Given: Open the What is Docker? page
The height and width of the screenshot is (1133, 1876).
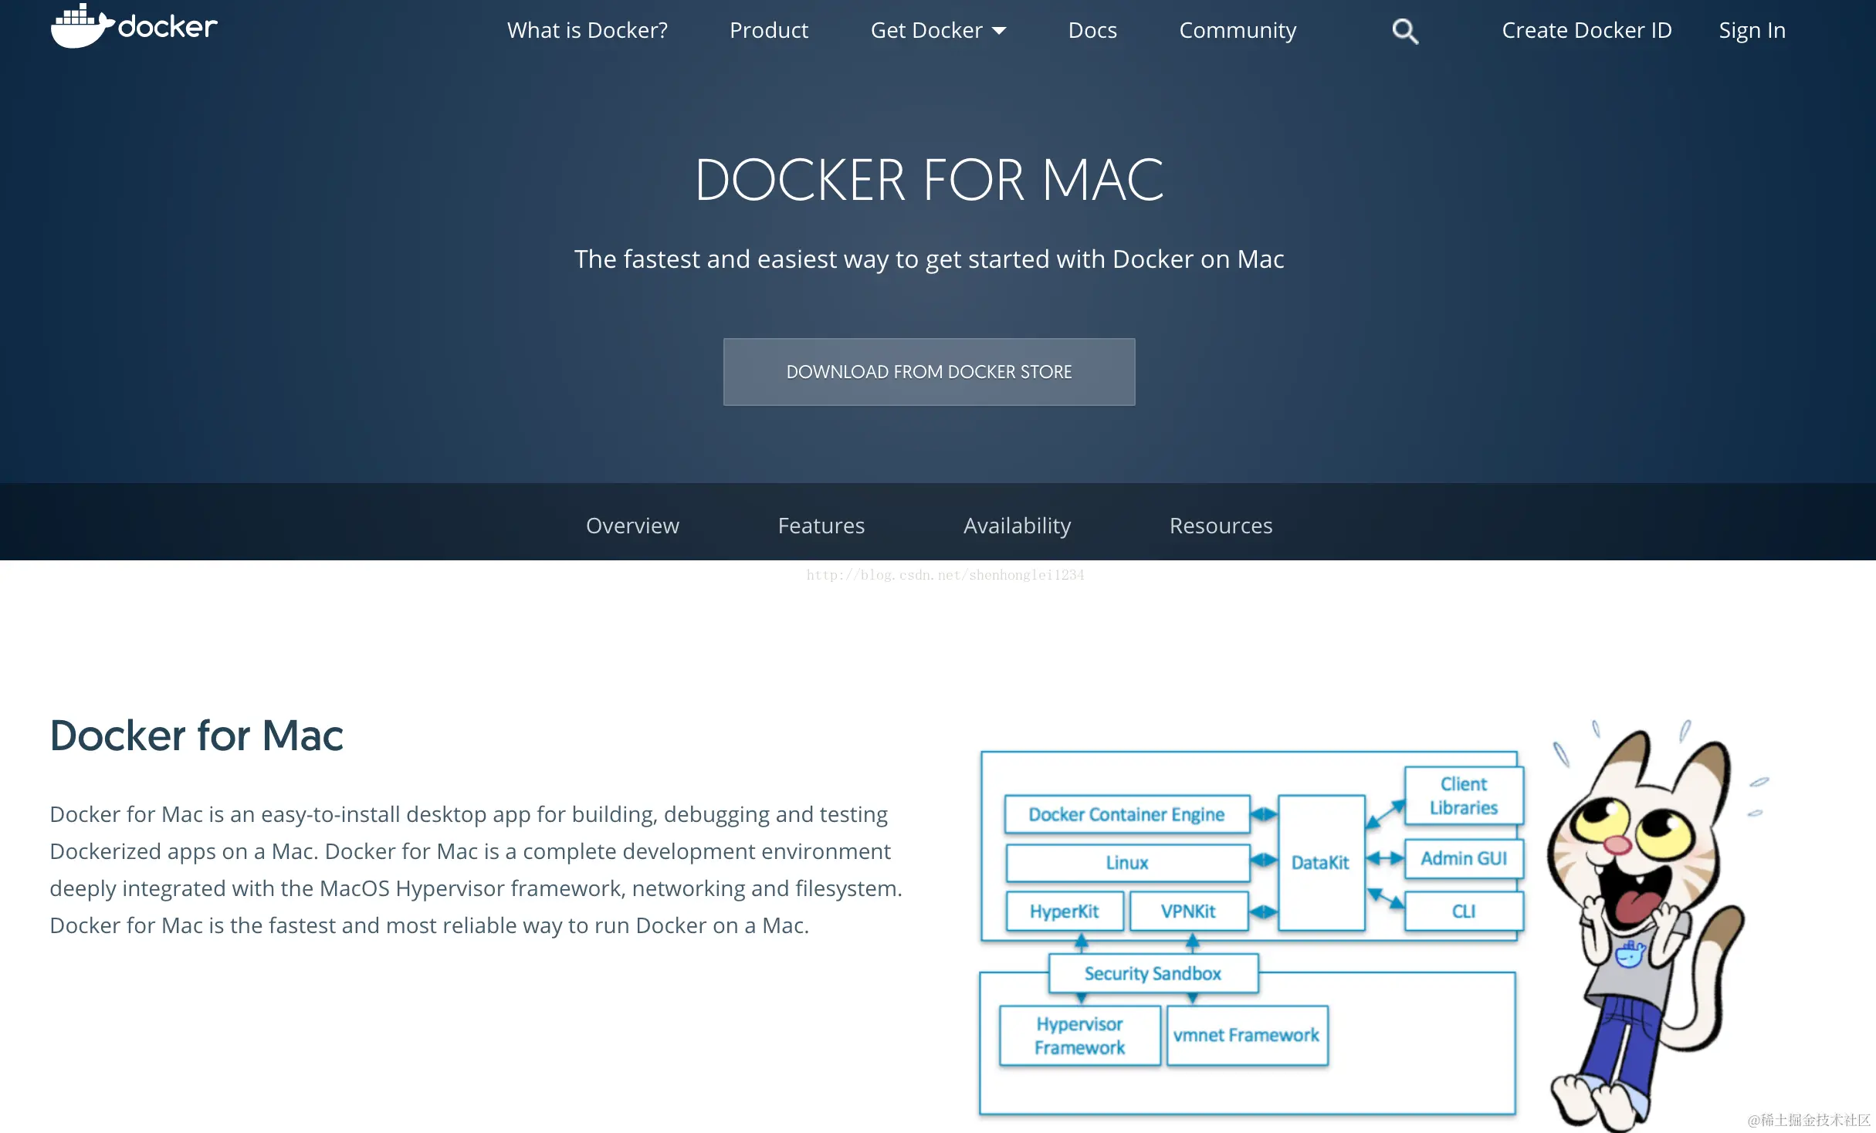Looking at the screenshot, I should point(587,30).
